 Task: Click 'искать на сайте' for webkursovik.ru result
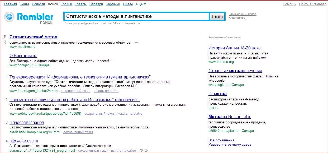[x=130, y=114]
